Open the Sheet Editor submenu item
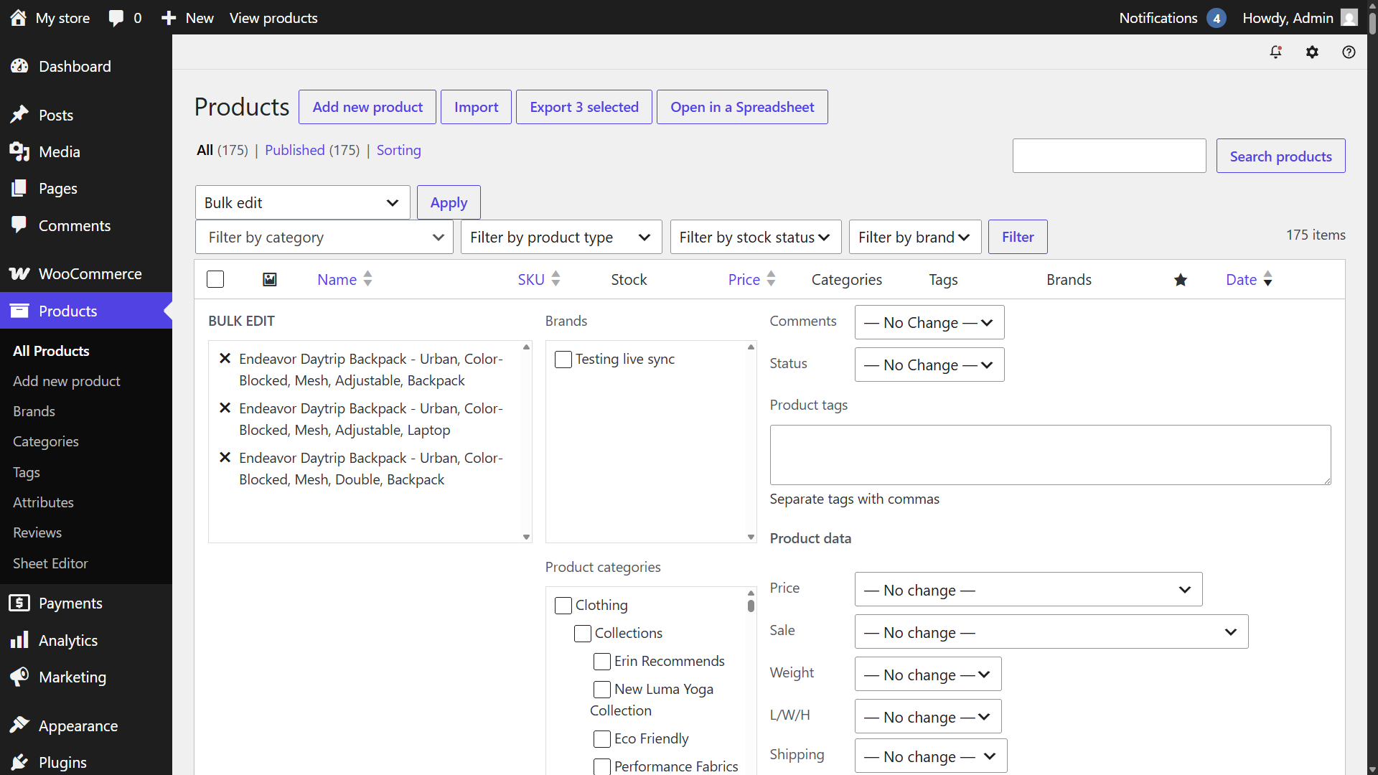 point(50,563)
